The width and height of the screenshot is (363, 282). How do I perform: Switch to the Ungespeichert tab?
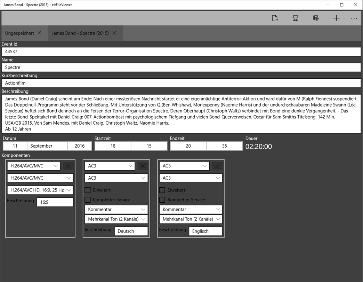pyautogui.click(x=19, y=33)
